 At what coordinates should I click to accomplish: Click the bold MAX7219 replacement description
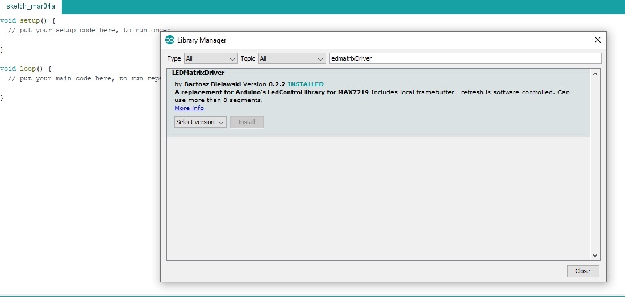272,92
